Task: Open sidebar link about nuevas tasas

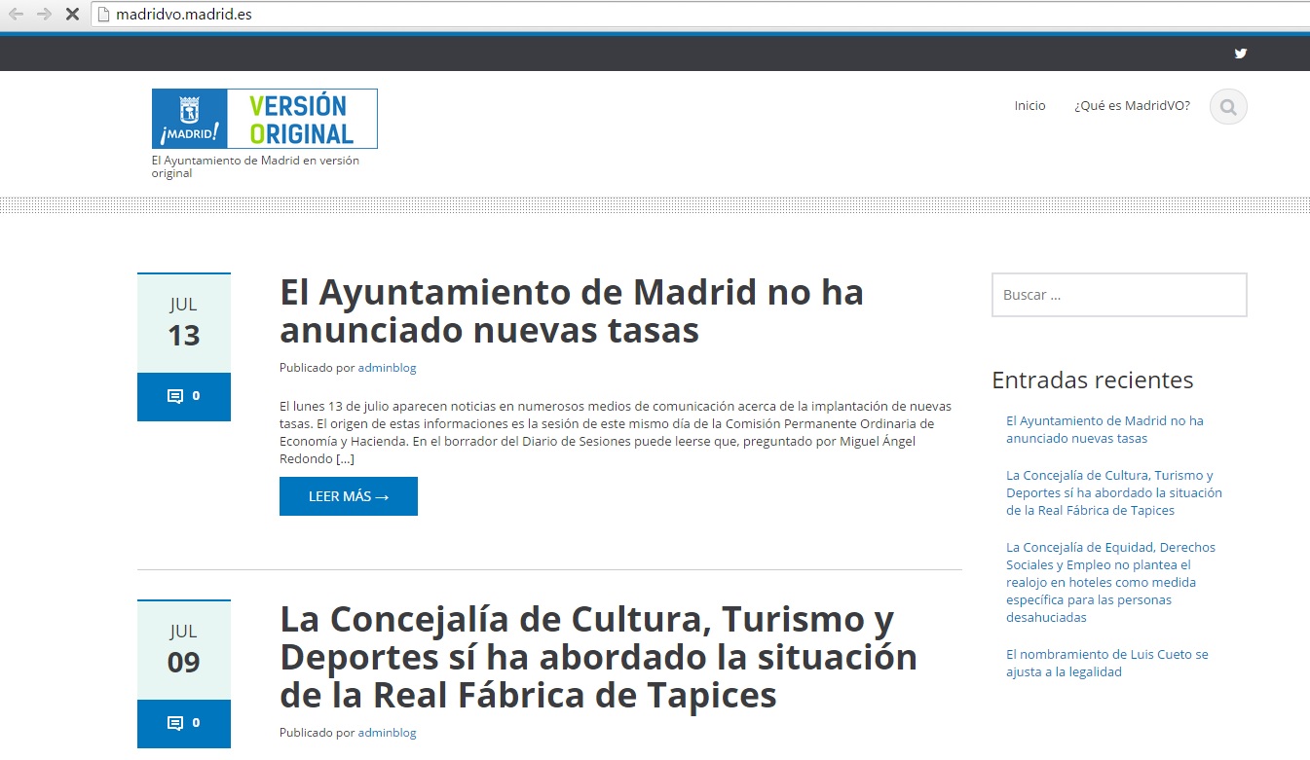Action: (1104, 430)
